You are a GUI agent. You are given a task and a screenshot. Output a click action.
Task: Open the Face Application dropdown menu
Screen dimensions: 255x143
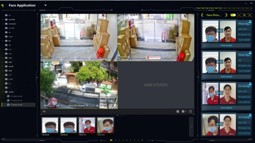pos(46,5)
